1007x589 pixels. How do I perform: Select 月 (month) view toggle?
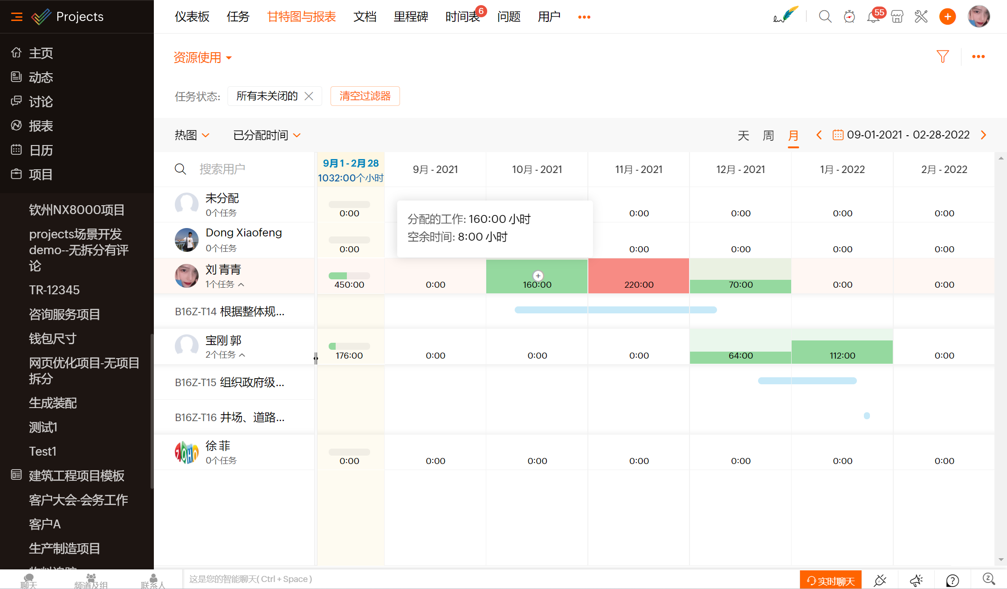click(793, 135)
